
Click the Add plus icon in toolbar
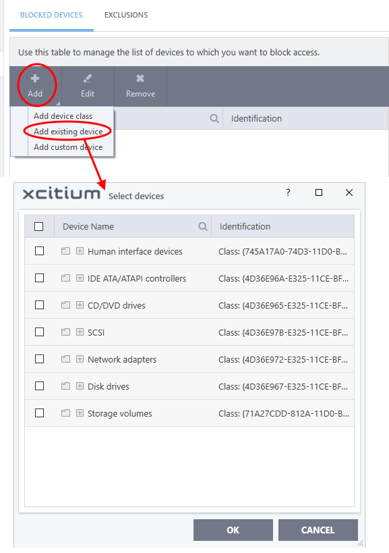[35, 78]
